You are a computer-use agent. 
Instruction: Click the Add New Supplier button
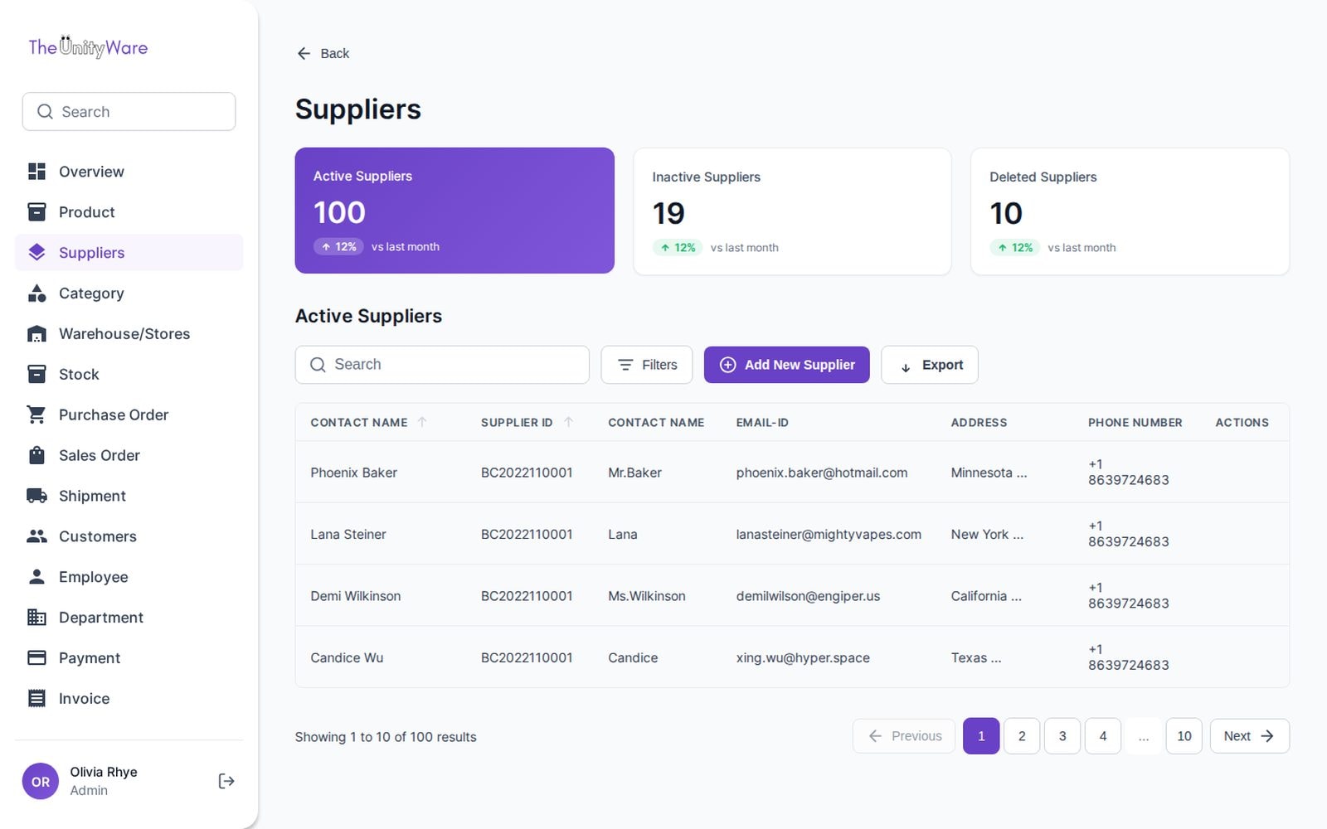(x=787, y=365)
